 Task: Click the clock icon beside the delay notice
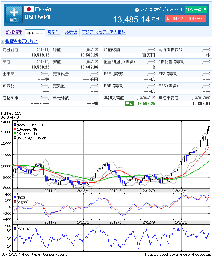tap(137, 10)
